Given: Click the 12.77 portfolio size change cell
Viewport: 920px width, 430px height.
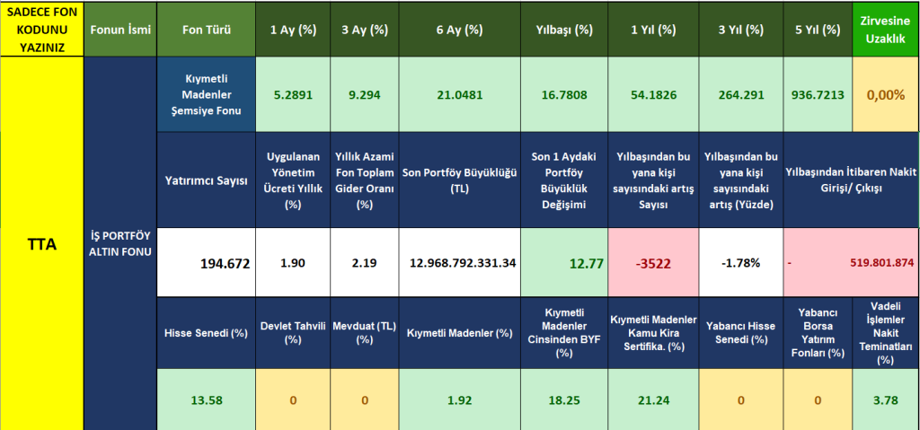Looking at the screenshot, I should point(564,263).
